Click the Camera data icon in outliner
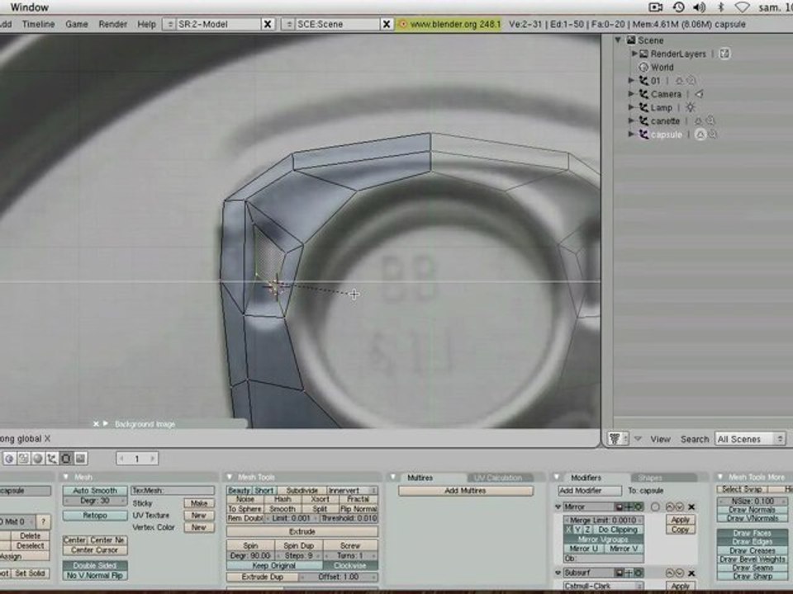 pyautogui.click(x=699, y=94)
